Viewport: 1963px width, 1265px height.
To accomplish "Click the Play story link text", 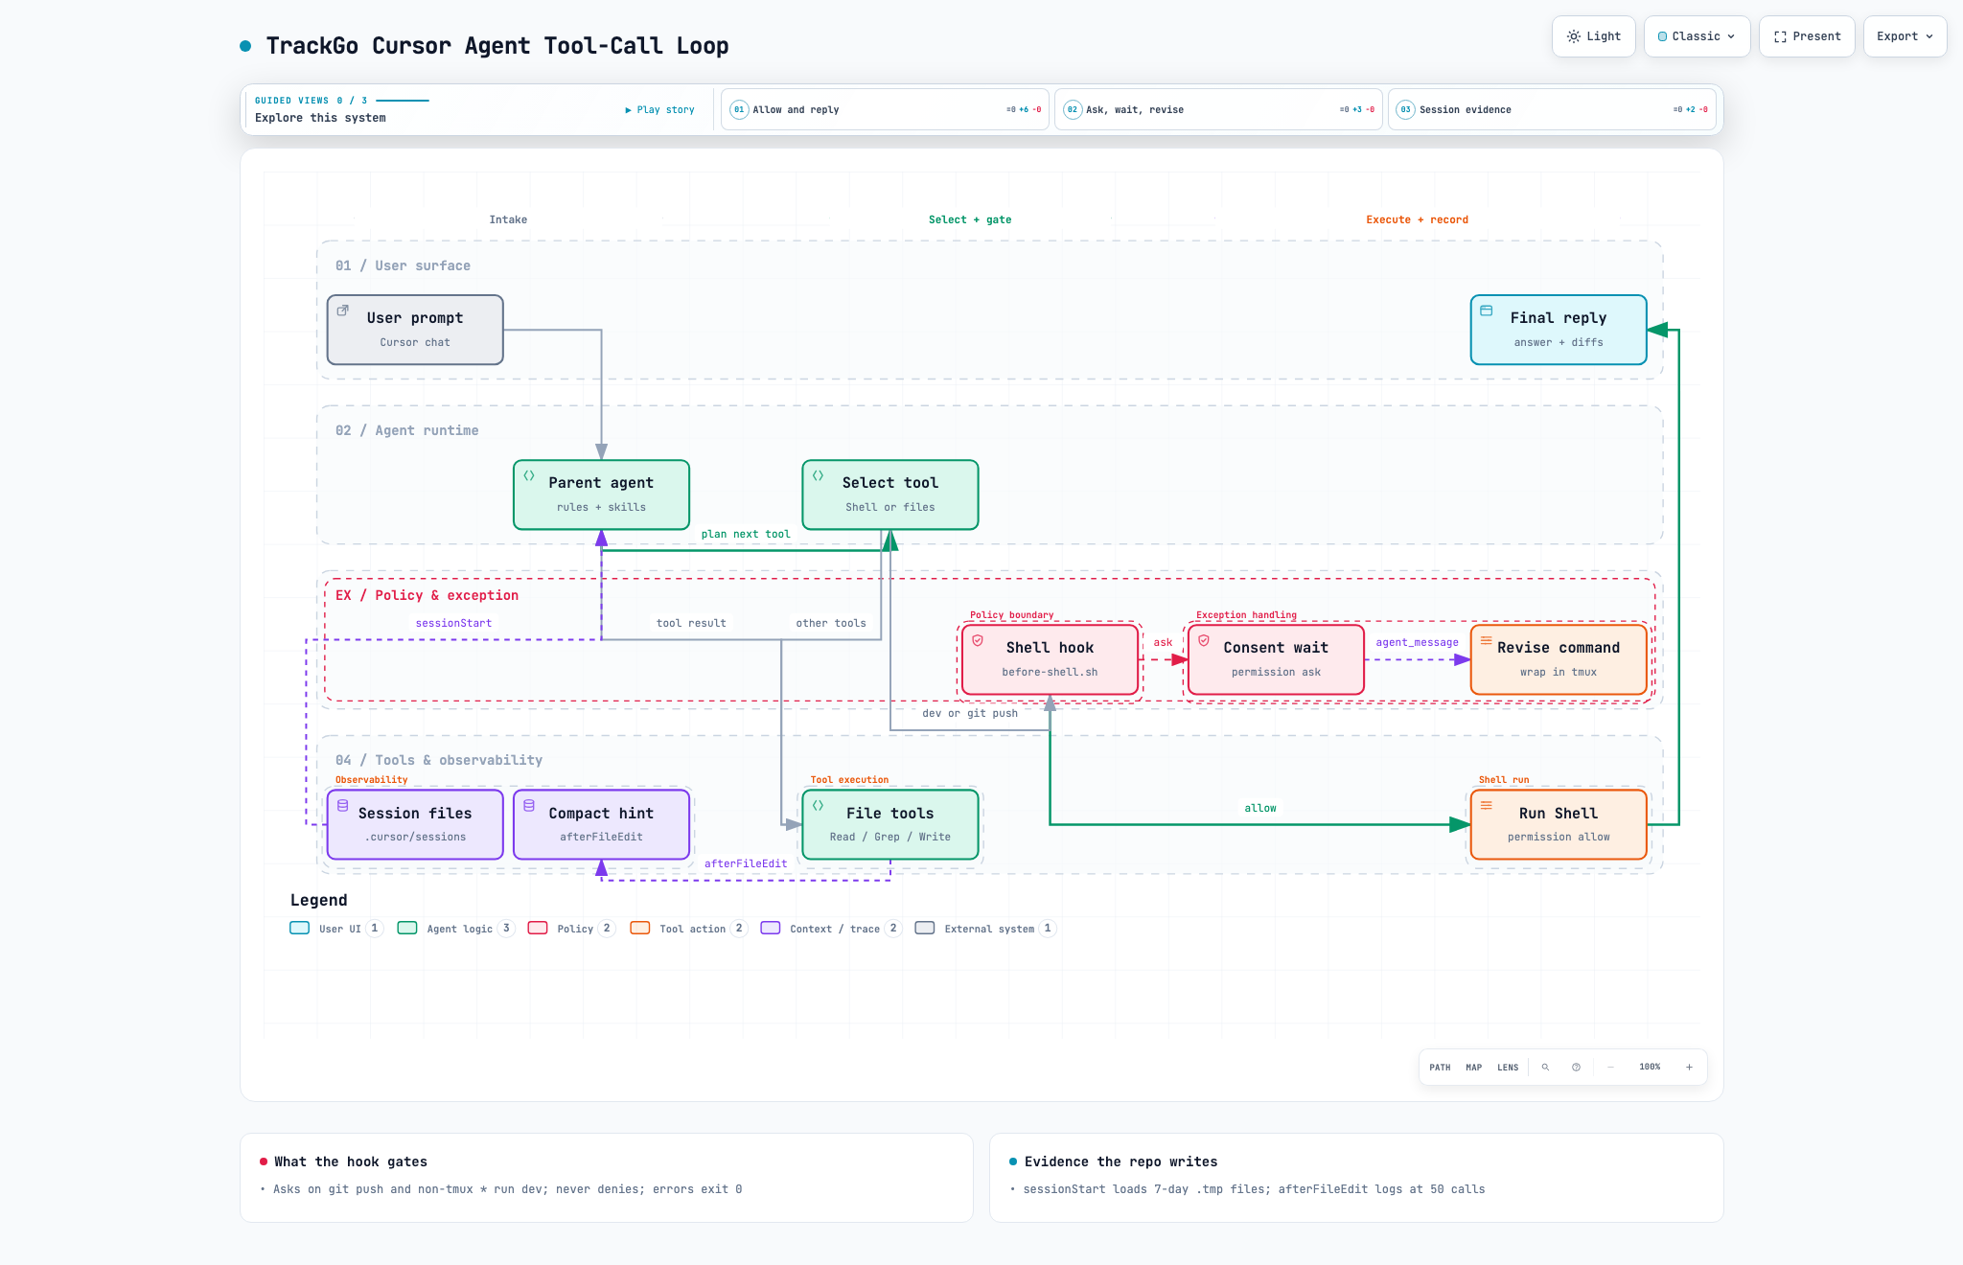I will tap(665, 110).
